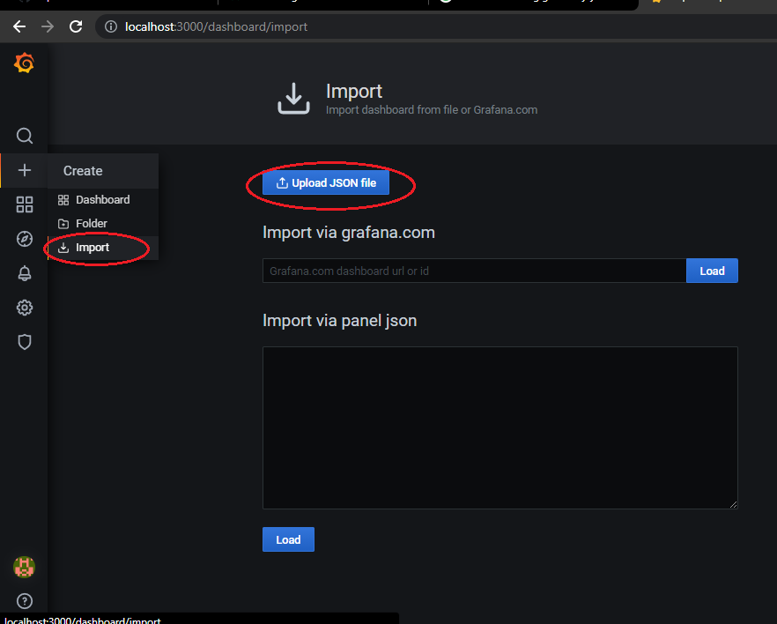Click Load next to the grafana.com field

pos(712,271)
